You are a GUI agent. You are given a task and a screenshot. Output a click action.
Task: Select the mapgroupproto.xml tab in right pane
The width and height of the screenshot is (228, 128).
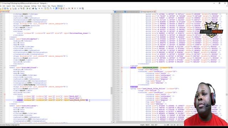(x=148, y=12)
